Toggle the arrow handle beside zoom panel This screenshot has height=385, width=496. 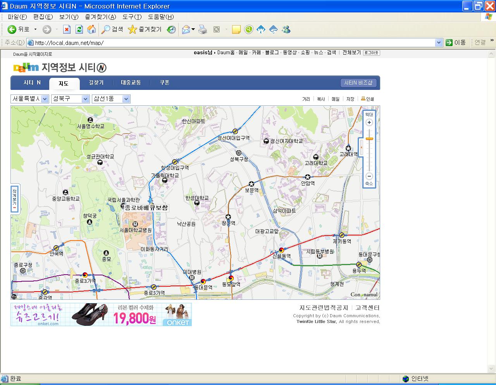click(361, 148)
